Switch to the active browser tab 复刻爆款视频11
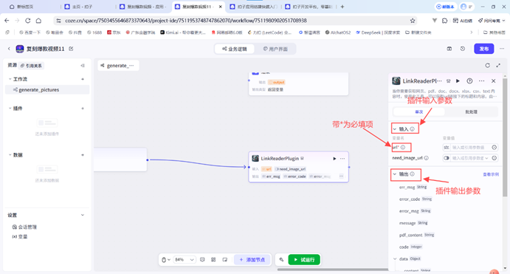The height and width of the screenshot is (274, 510). [x=197, y=7]
